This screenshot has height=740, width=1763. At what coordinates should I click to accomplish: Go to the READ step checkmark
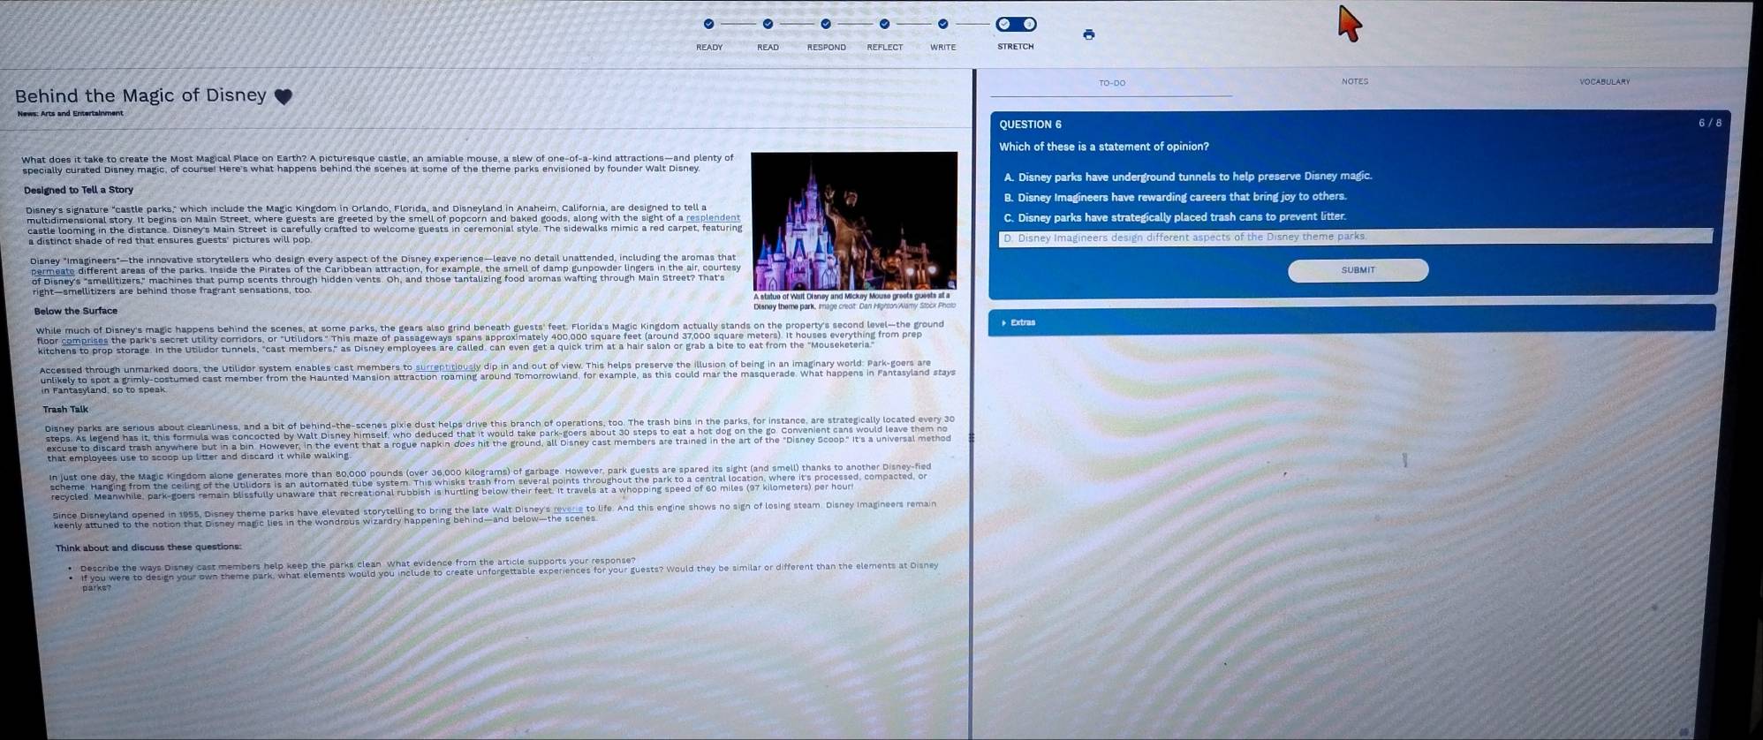[768, 24]
